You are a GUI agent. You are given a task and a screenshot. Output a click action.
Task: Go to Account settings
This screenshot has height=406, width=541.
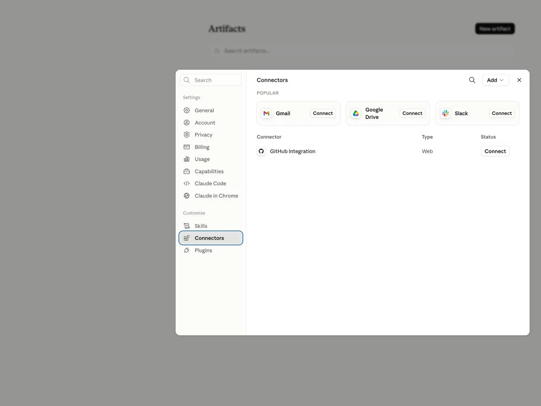[211, 123]
